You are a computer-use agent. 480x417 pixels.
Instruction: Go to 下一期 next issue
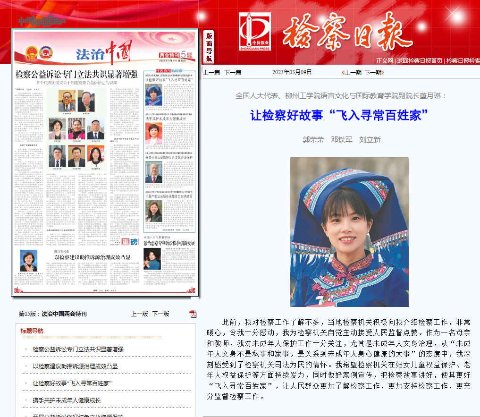coord(373,73)
